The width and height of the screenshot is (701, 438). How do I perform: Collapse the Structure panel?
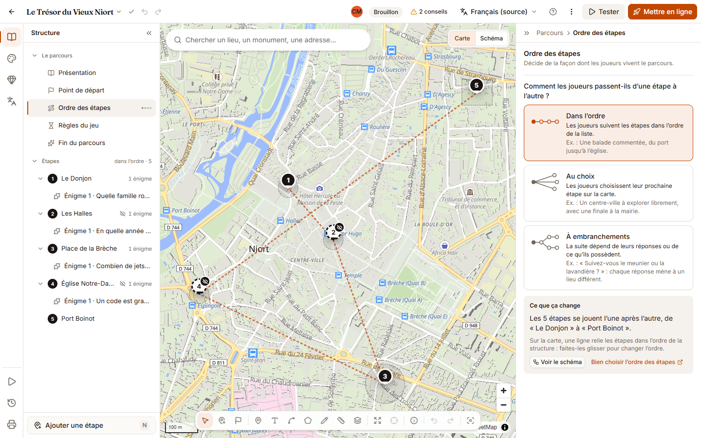tap(149, 33)
